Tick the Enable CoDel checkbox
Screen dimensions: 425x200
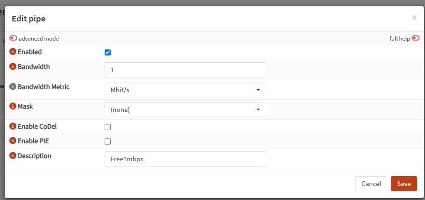(107, 127)
